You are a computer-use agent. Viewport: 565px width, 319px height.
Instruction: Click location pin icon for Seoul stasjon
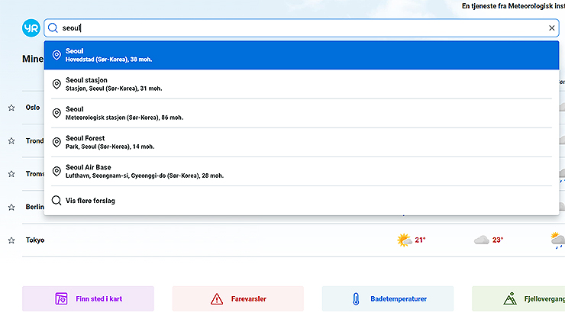pos(56,84)
